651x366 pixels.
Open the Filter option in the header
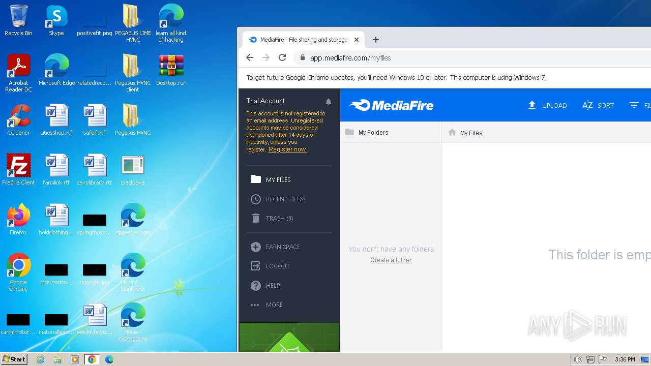point(640,105)
